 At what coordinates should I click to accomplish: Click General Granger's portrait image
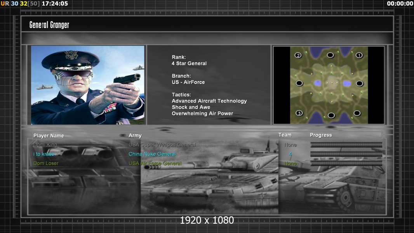coord(88,85)
